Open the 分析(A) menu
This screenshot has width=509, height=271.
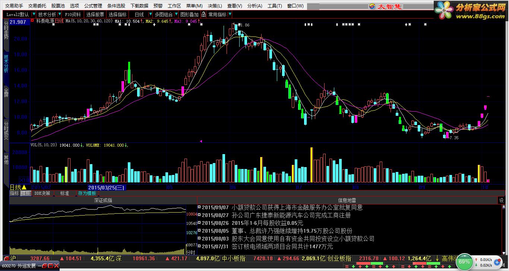(255, 6)
